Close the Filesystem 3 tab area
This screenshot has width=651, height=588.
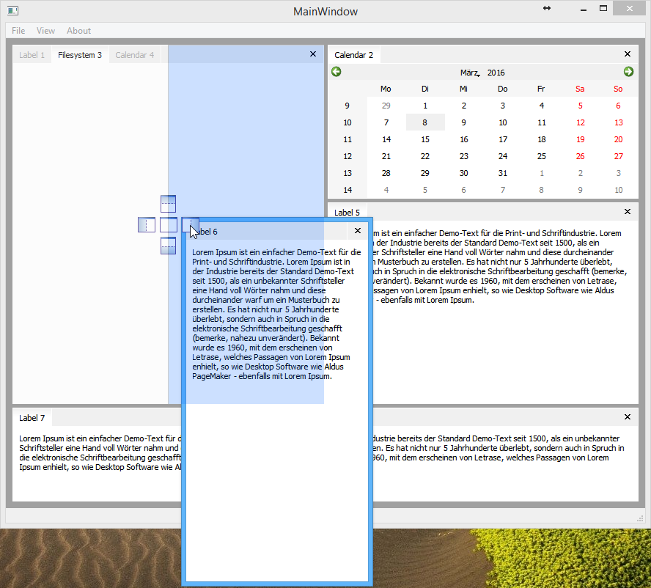[313, 54]
